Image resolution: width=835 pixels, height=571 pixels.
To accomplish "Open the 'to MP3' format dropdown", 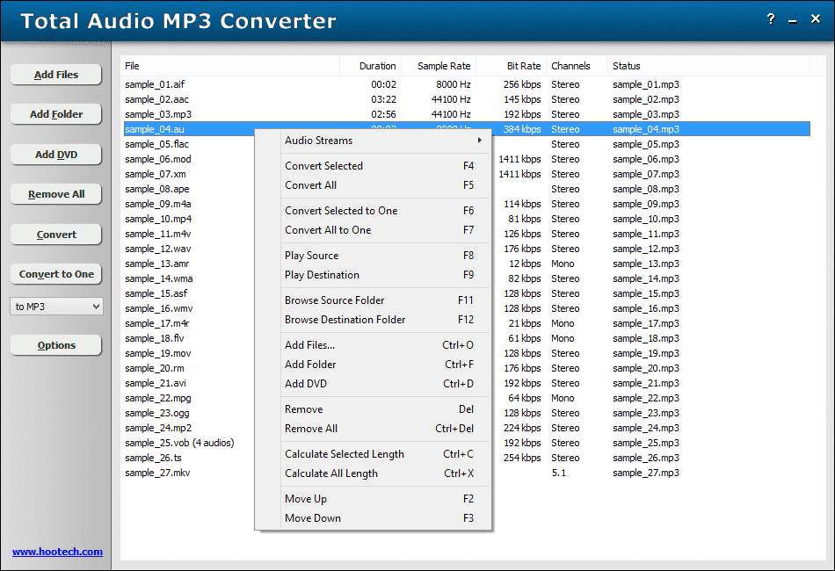I will tap(56, 307).
